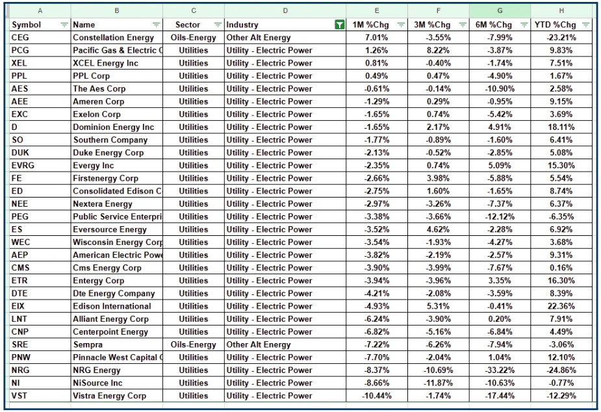Select the Dte Energy Company cell
The width and height of the screenshot is (601, 412).
point(117,294)
